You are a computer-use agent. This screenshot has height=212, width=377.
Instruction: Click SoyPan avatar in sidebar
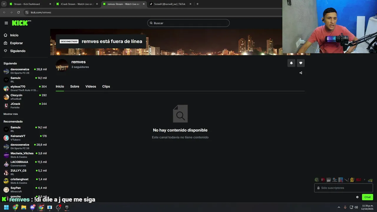6,190
